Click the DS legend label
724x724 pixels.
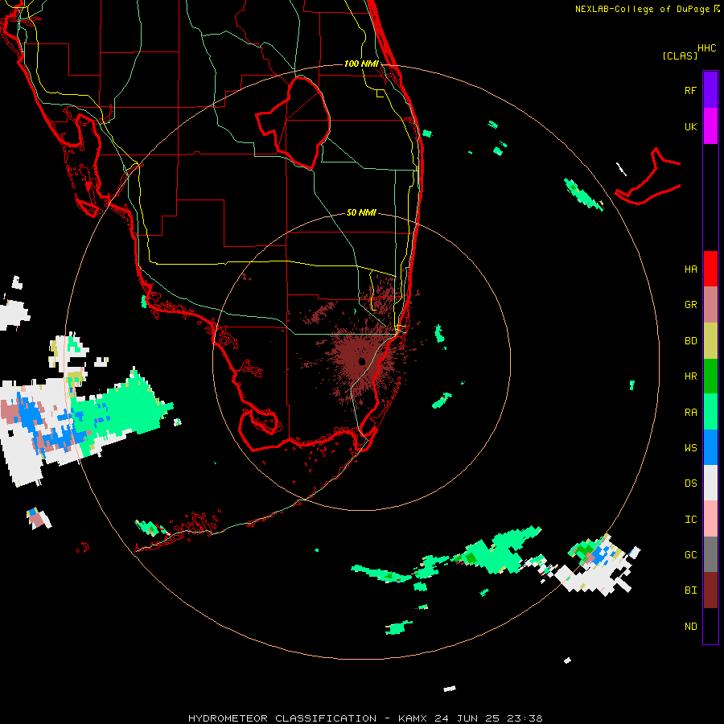point(690,483)
